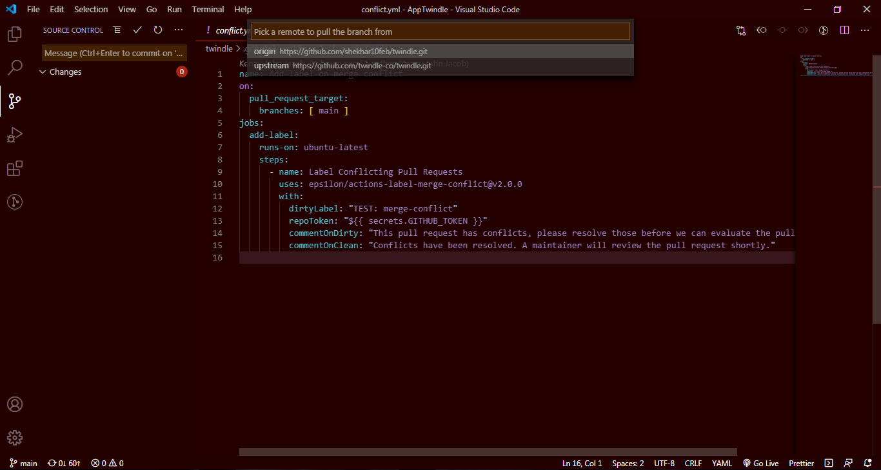Open the GitLens activity bar icon
The image size is (881, 470).
click(14, 202)
